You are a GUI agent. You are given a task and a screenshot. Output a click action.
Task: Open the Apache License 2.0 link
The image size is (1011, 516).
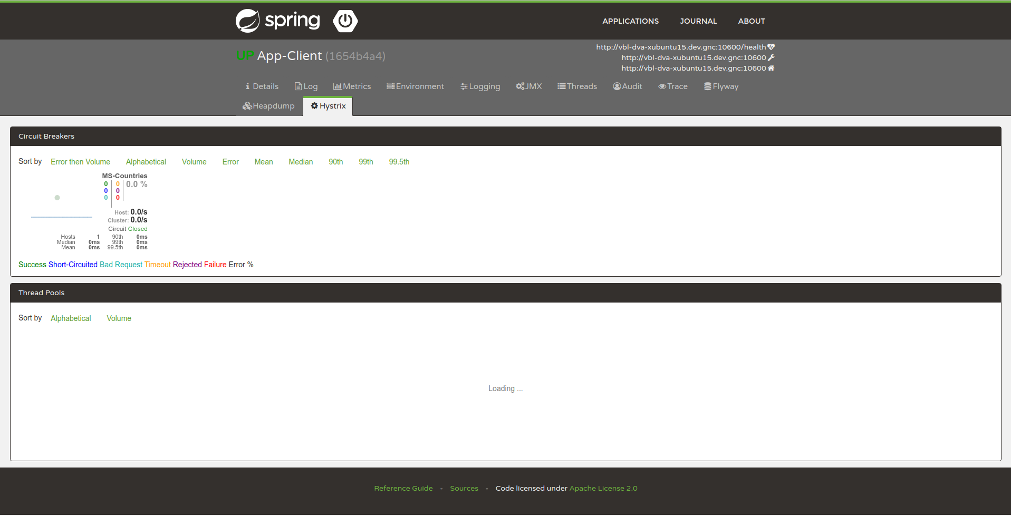[603, 489]
